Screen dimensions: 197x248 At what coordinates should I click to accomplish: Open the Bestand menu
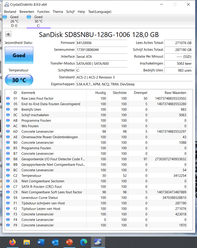(10, 12)
